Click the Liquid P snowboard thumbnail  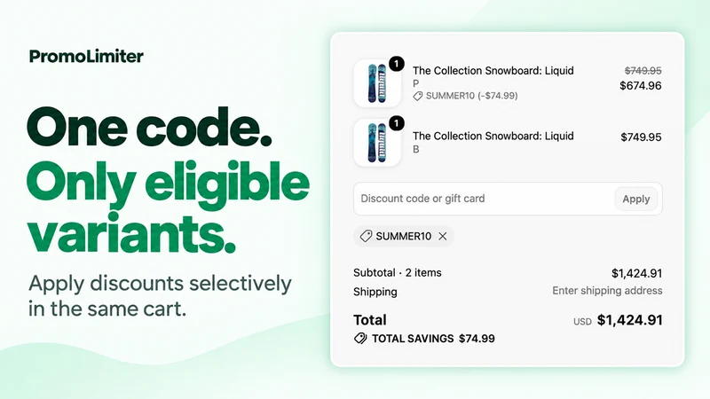point(377,83)
